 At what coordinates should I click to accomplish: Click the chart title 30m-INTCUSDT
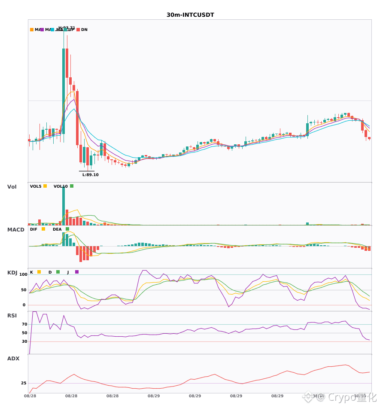190,15
